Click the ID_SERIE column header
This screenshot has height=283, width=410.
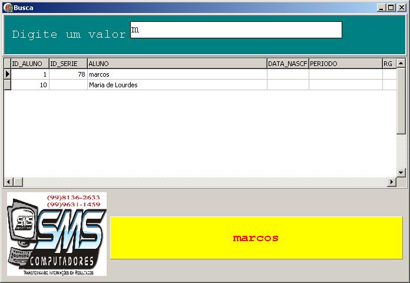[68, 64]
